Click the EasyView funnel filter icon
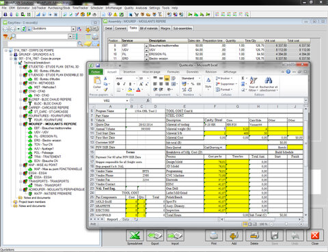Screen dimensions: 328x252 [5, 37]
